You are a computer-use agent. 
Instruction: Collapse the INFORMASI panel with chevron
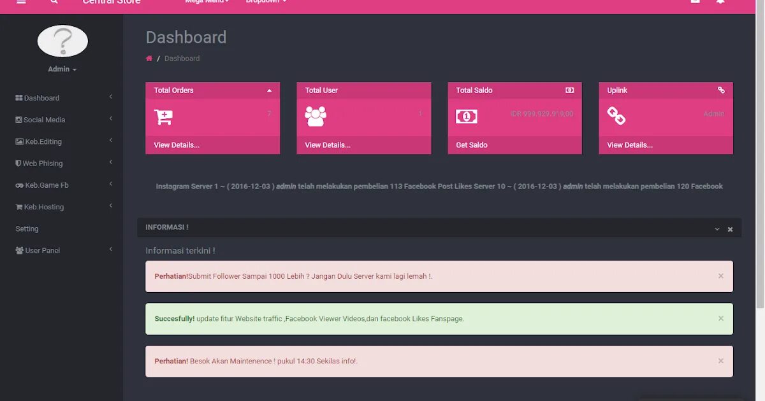coord(717,229)
